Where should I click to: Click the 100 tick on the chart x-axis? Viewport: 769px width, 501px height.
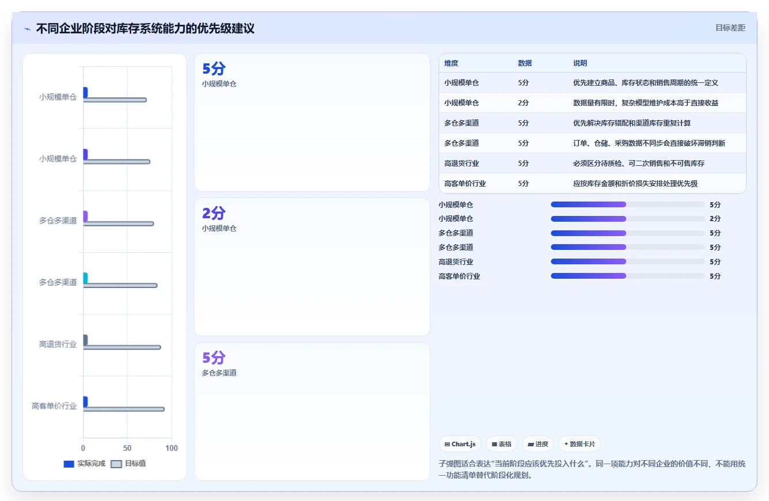(172, 448)
